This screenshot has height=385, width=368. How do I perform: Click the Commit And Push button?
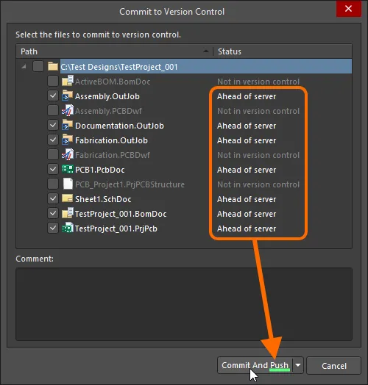(x=255, y=365)
